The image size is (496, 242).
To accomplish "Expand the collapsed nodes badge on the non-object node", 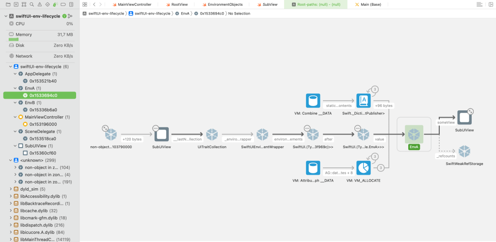I will point(105,128).
